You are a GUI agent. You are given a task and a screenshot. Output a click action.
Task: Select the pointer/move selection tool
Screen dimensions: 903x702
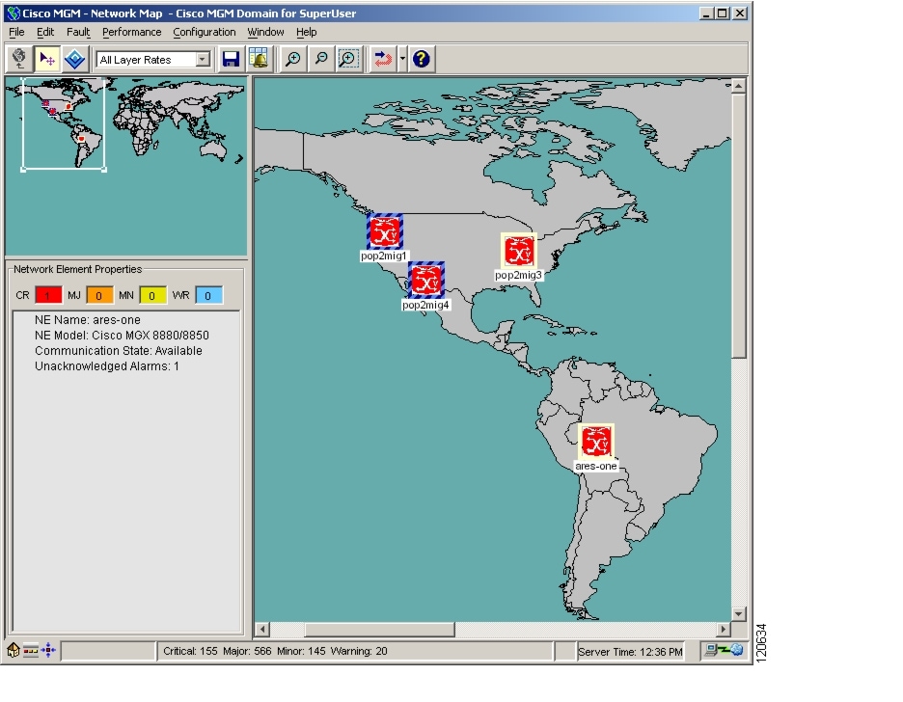[x=47, y=59]
